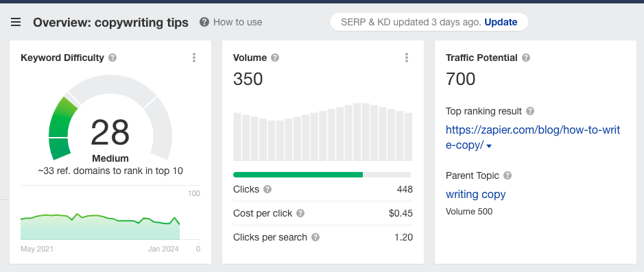Viewport: 644px width, 272px height.
Task: Select the Volume 500 text under Parent Topic
Action: (469, 212)
